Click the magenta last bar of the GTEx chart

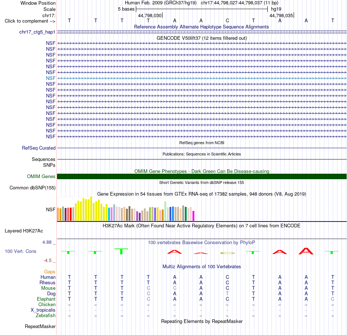193,216
